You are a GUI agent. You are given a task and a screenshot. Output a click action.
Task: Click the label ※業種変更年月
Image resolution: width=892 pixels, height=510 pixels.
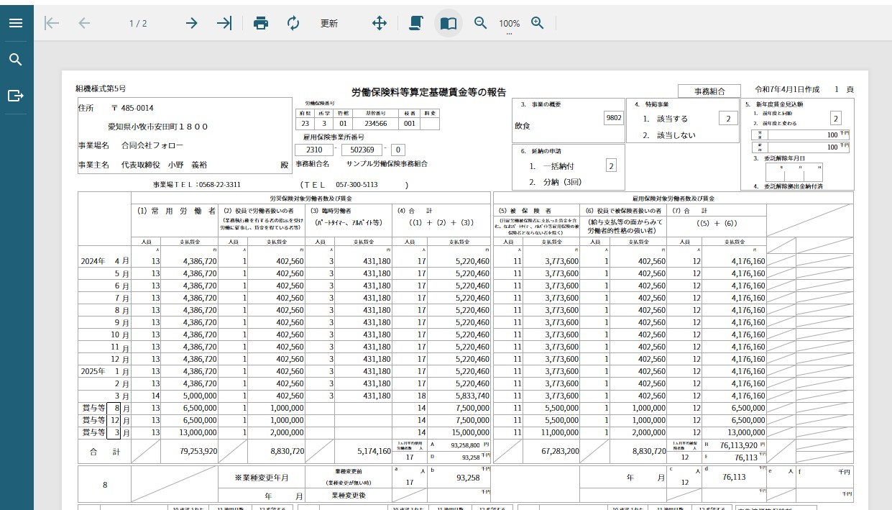[260, 478]
